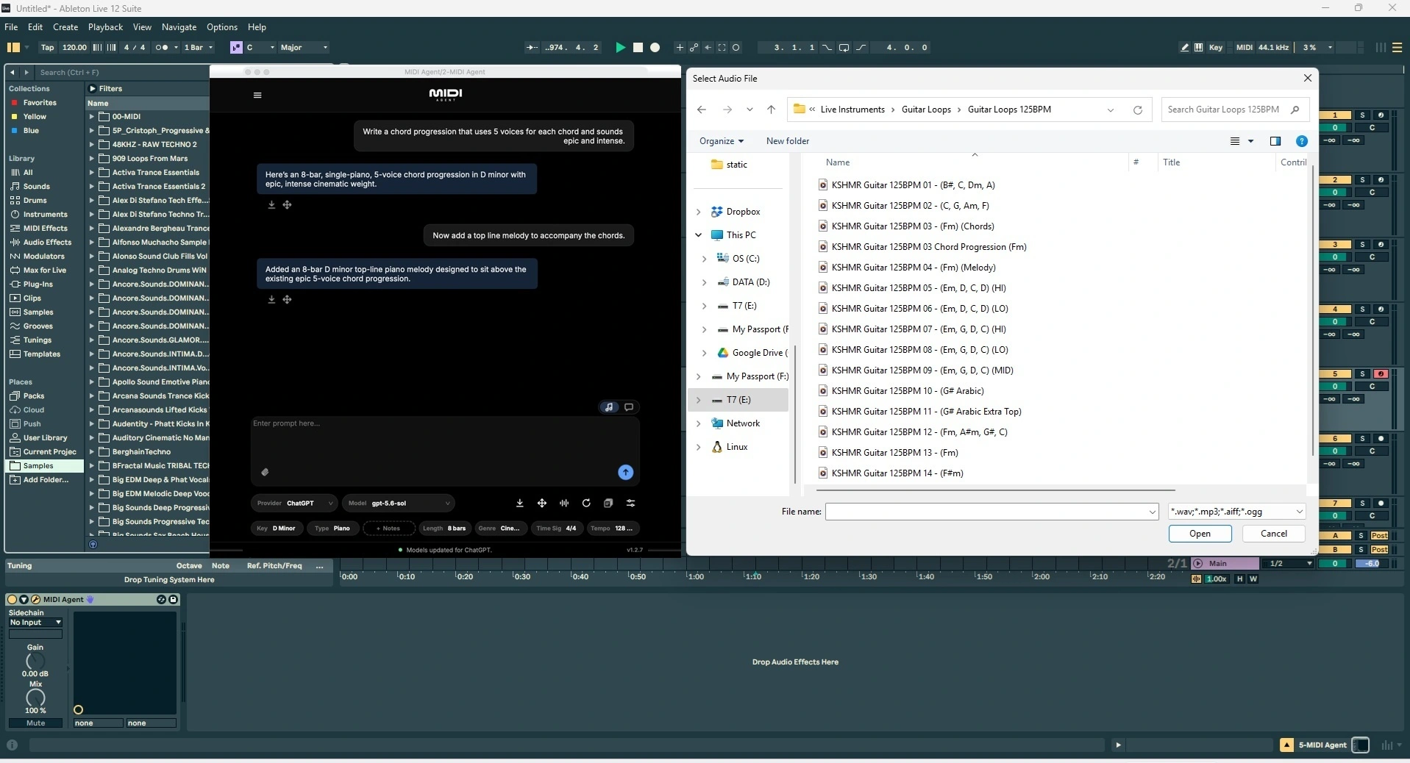Enable Draw Mode pencil icon
Viewport: 1410px width, 763px height.
pyautogui.click(x=1184, y=47)
